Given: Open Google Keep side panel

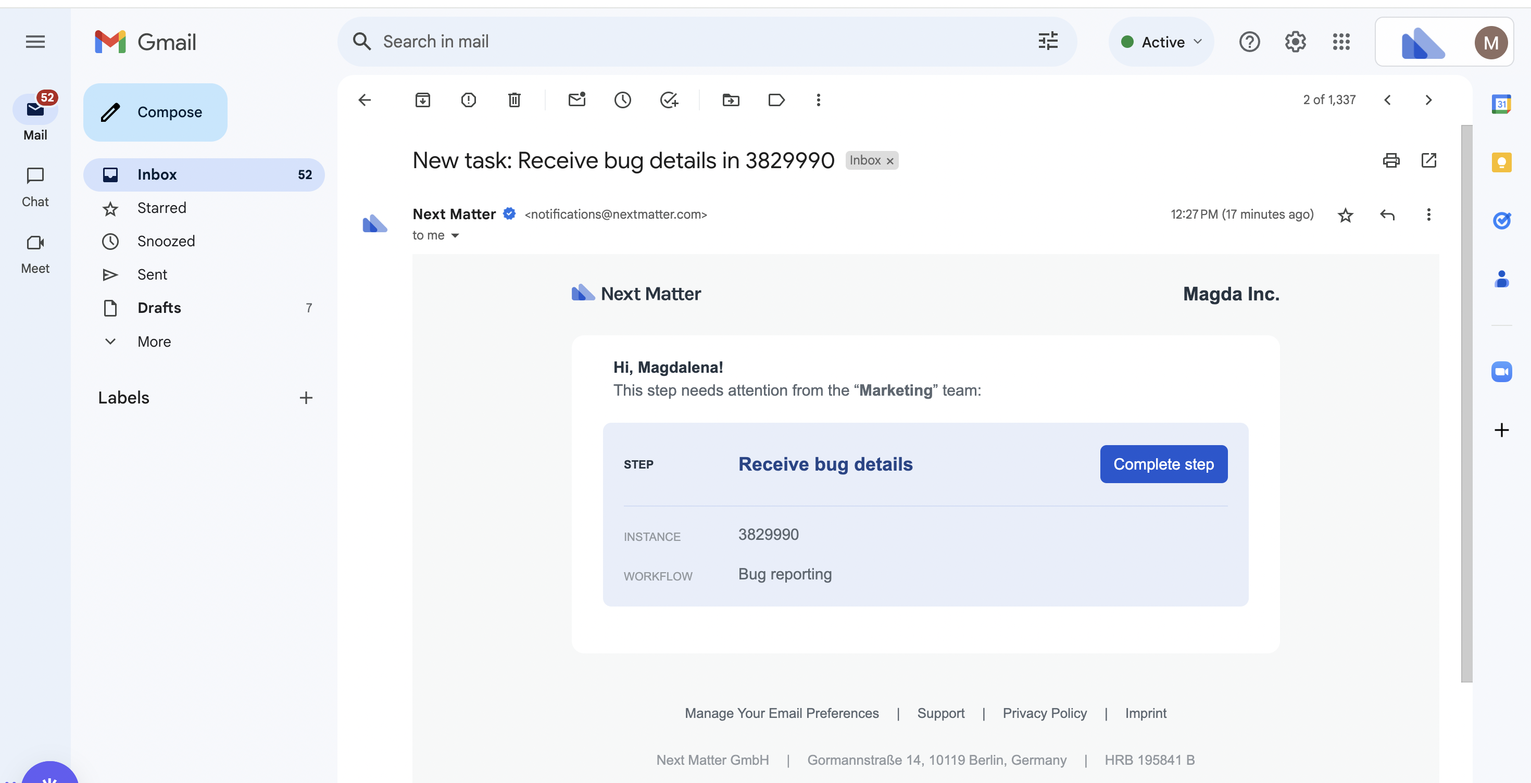Looking at the screenshot, I should pos(1501,162).
